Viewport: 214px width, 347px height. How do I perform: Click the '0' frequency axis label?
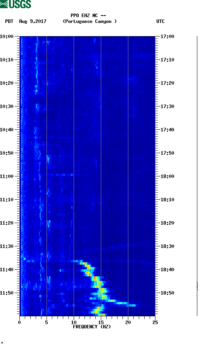point(19,322)
